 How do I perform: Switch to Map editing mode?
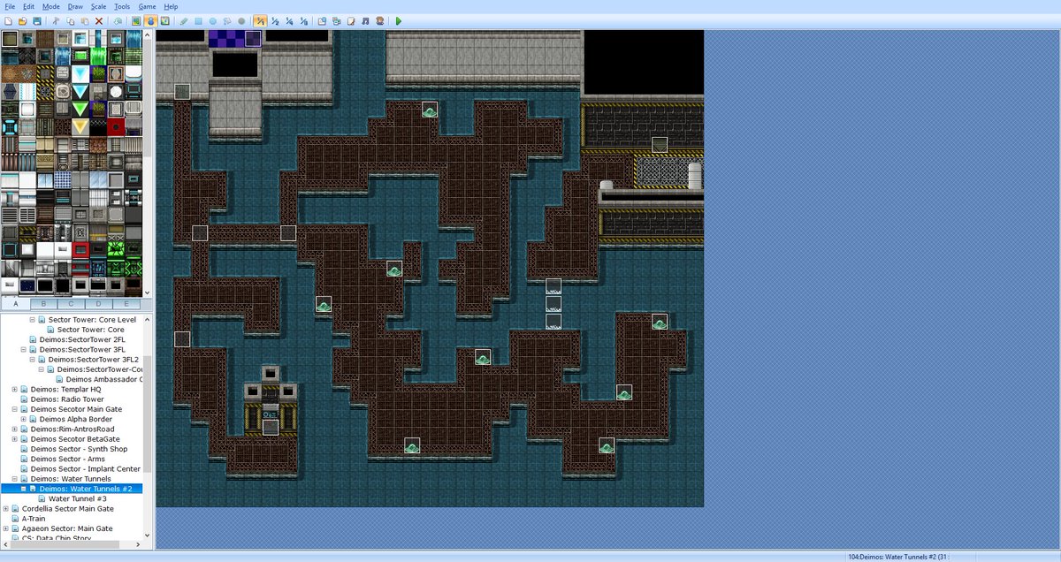(136, 20)
